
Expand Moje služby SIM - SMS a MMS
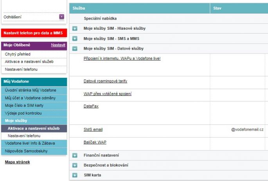click(x=75, y=39)
